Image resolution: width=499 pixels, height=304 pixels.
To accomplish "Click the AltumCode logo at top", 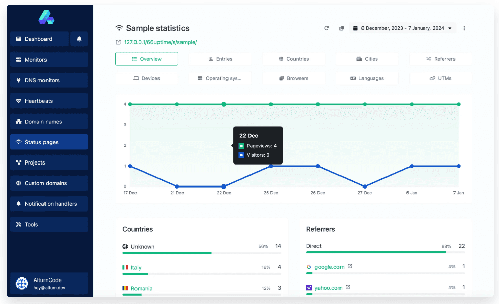I will pyautogui.click(x=46, y=17).
